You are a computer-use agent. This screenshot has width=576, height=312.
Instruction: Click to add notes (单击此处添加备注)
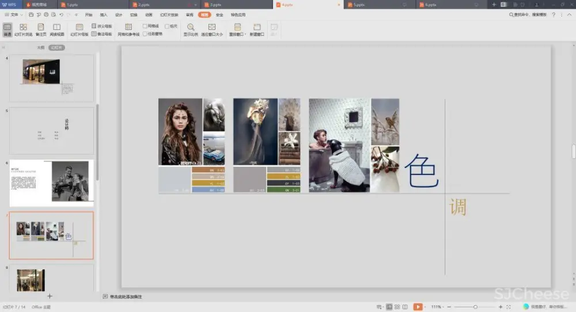coord(126,296)
